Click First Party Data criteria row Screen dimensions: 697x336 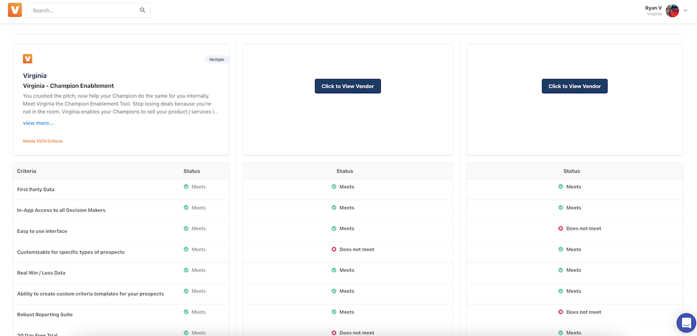pos(121,189)
